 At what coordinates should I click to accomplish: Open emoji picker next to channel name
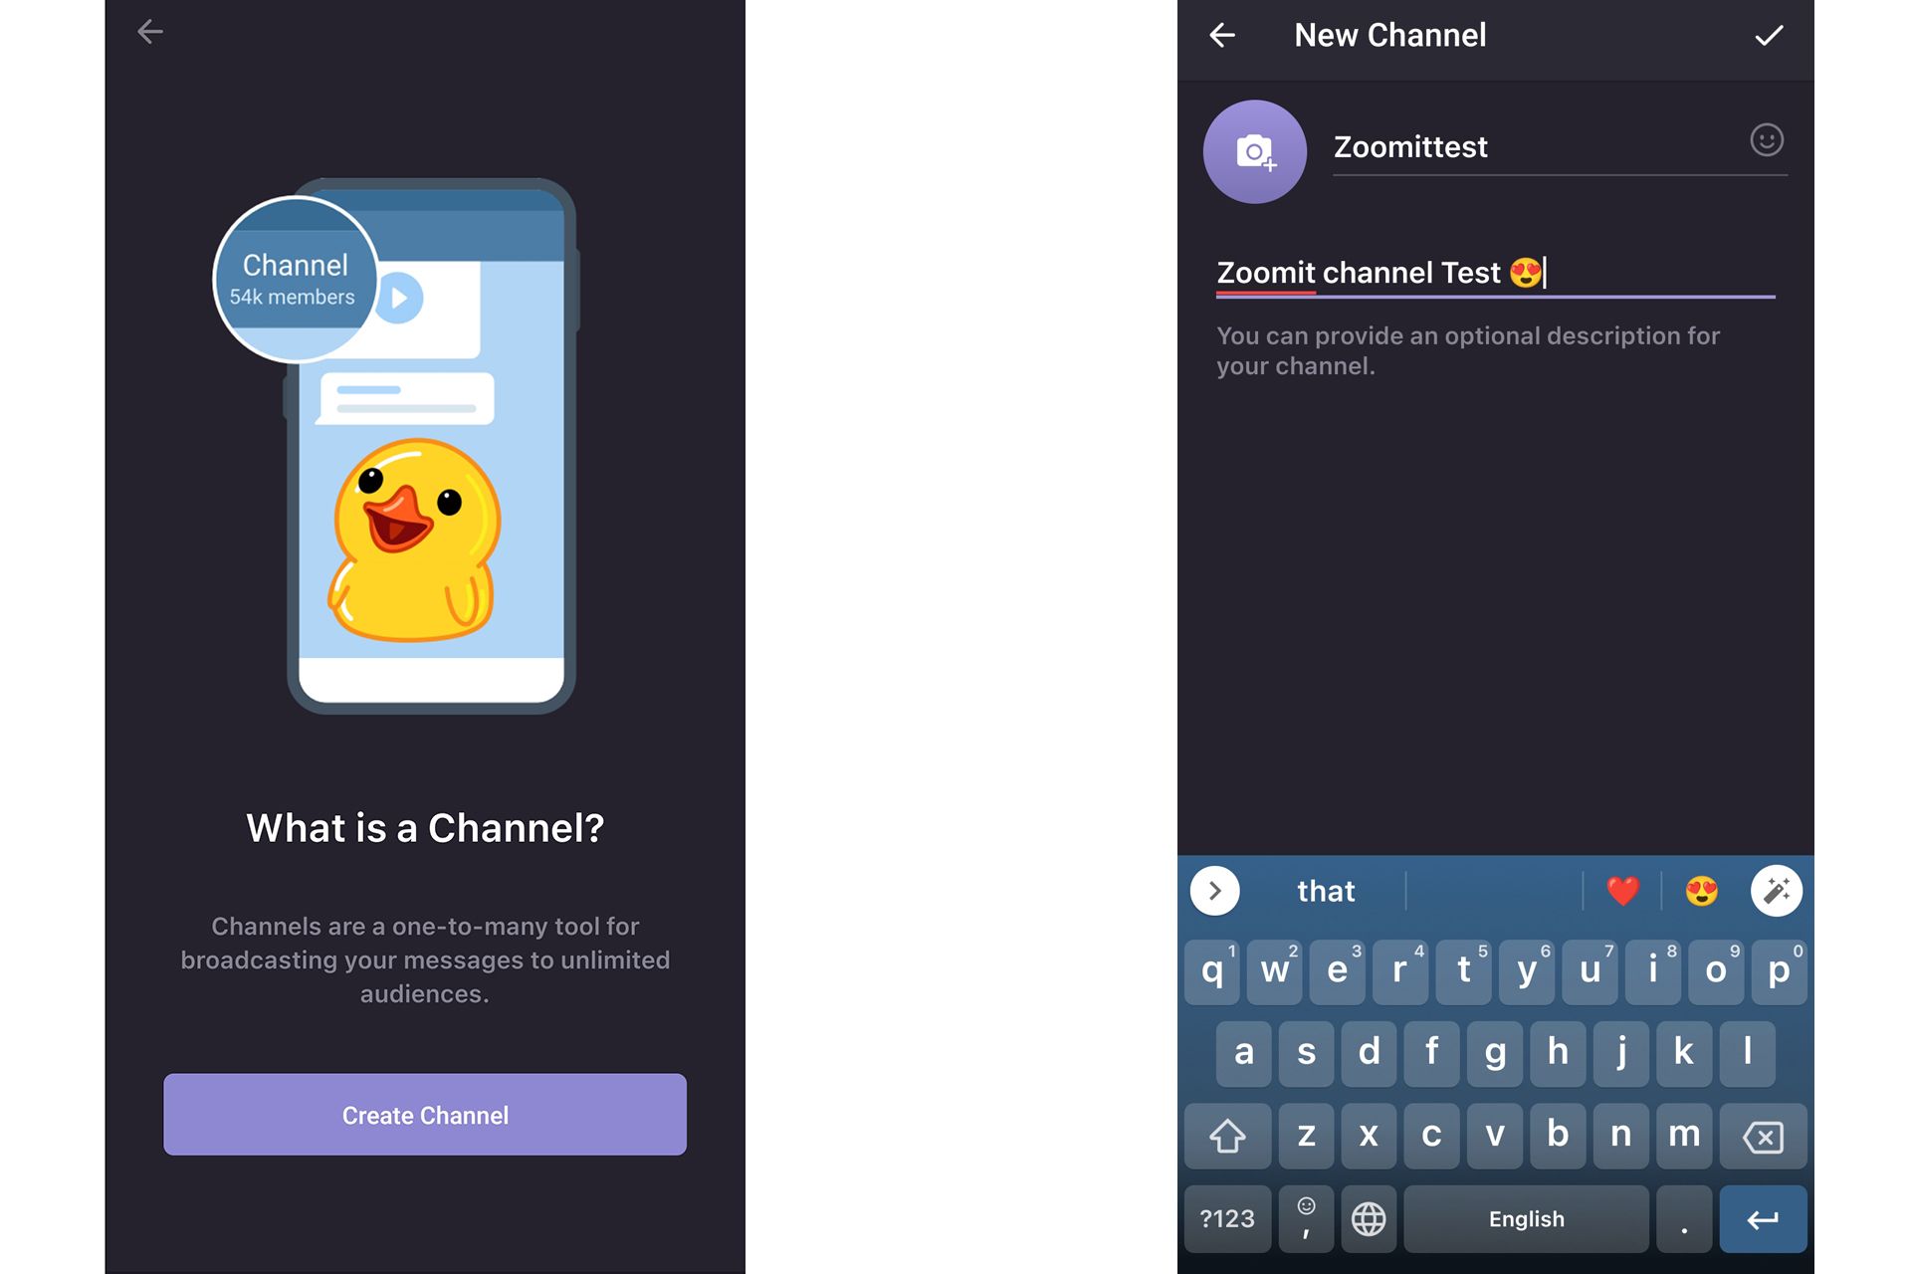[x=1767, y=140]
